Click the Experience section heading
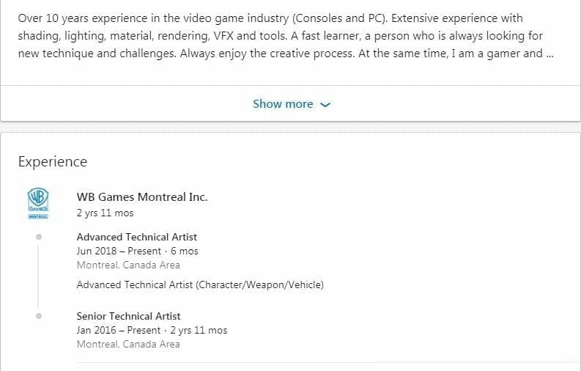The height and width of the screenshot is (371, 581). pyautogui.click(x=53, y=162)
